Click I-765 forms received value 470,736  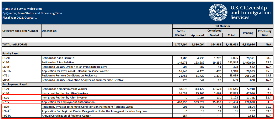click(182, 102)
